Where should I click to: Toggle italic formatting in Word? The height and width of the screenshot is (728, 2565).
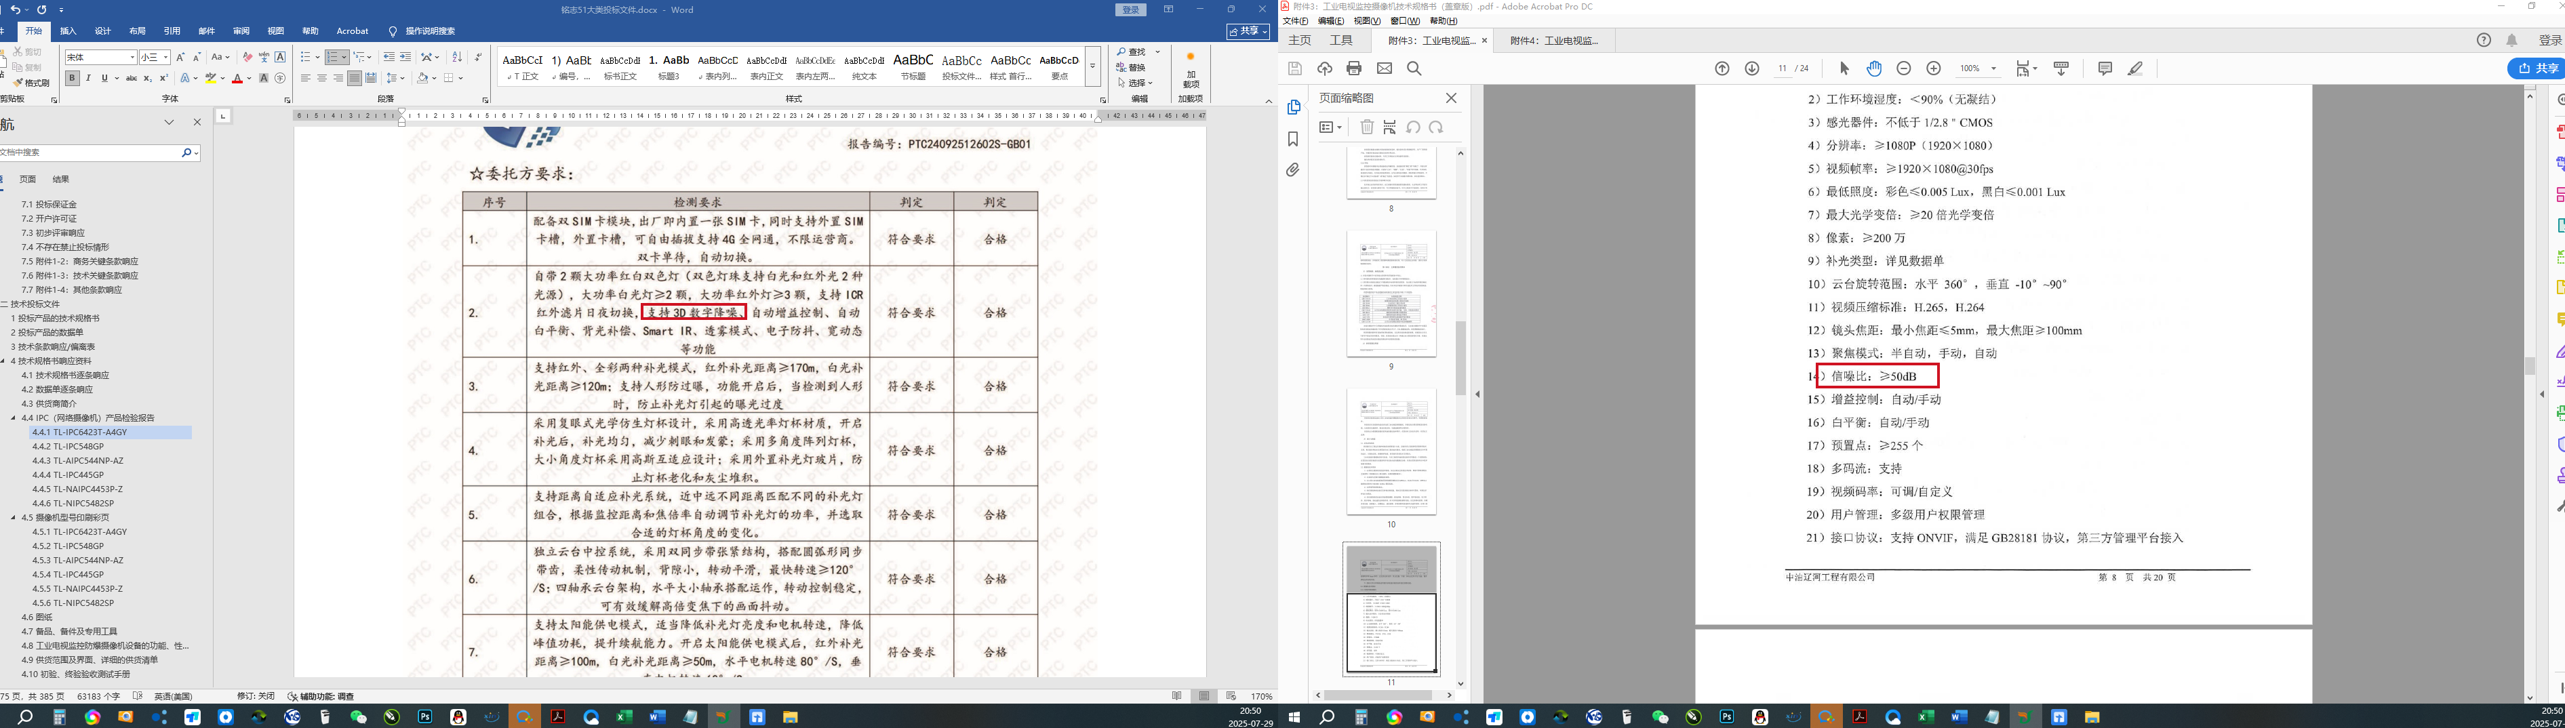[87, 79]
